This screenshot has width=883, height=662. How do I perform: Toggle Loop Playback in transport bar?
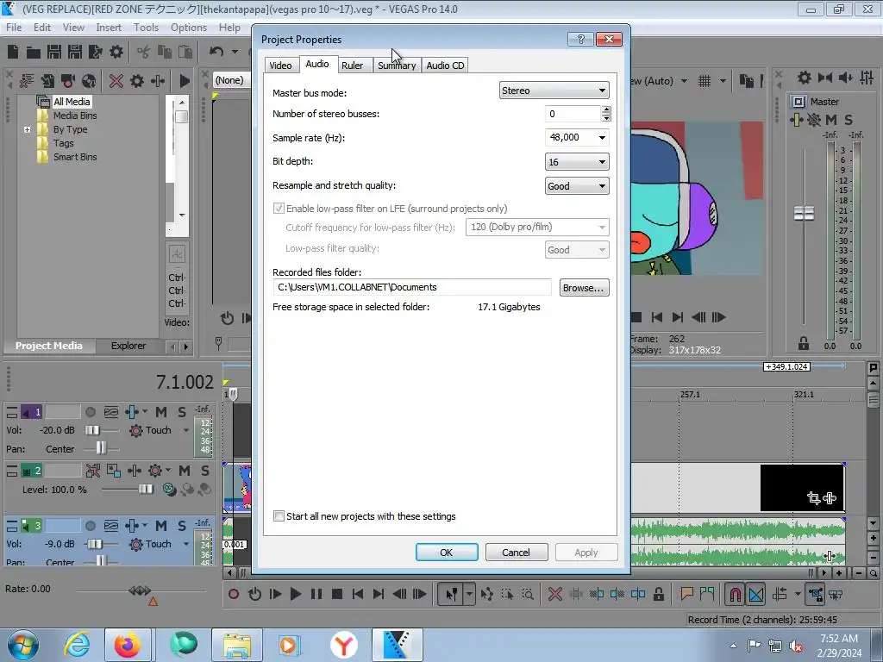(x=254, y=594)
